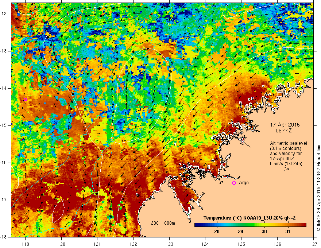
Task: Click the 31 label on temperature scale
Action: click(288, 232)
